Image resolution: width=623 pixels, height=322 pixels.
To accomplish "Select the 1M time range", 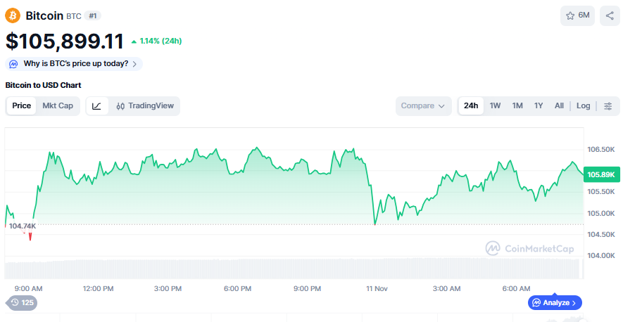I will coord(517,106).
